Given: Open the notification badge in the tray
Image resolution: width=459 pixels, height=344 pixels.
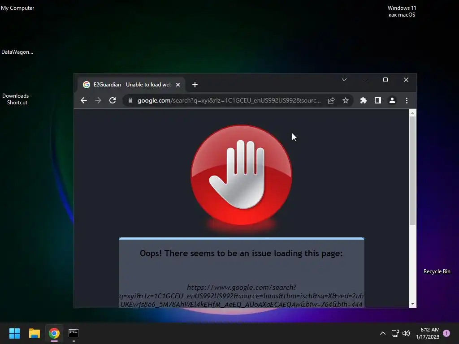Looking at the screenshot, I should (446, 333).
